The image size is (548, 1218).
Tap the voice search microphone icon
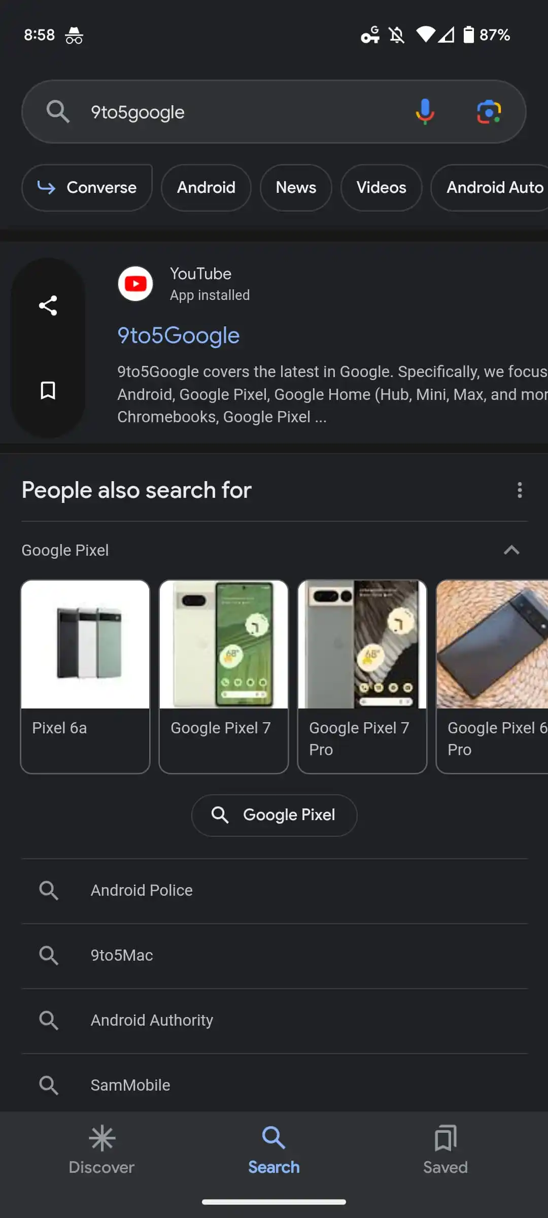(424, 112)
